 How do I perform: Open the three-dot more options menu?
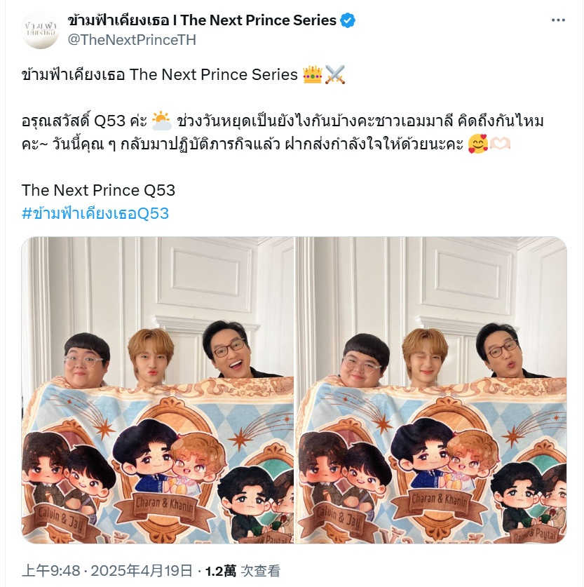click(558, 20)
